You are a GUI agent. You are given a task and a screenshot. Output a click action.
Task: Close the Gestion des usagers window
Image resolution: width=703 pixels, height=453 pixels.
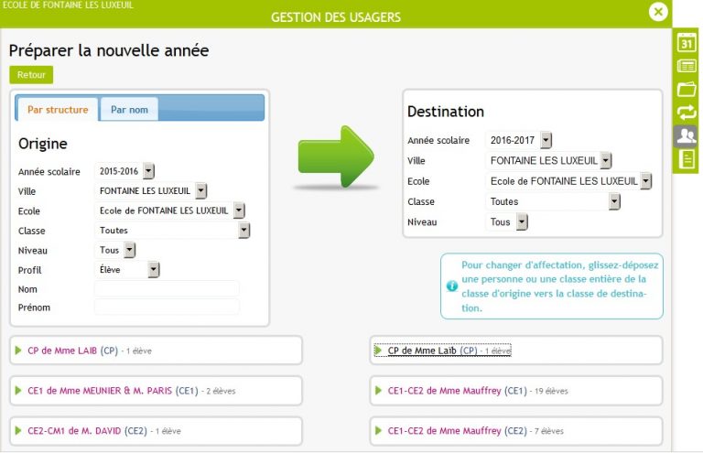[x=658, y=12]
